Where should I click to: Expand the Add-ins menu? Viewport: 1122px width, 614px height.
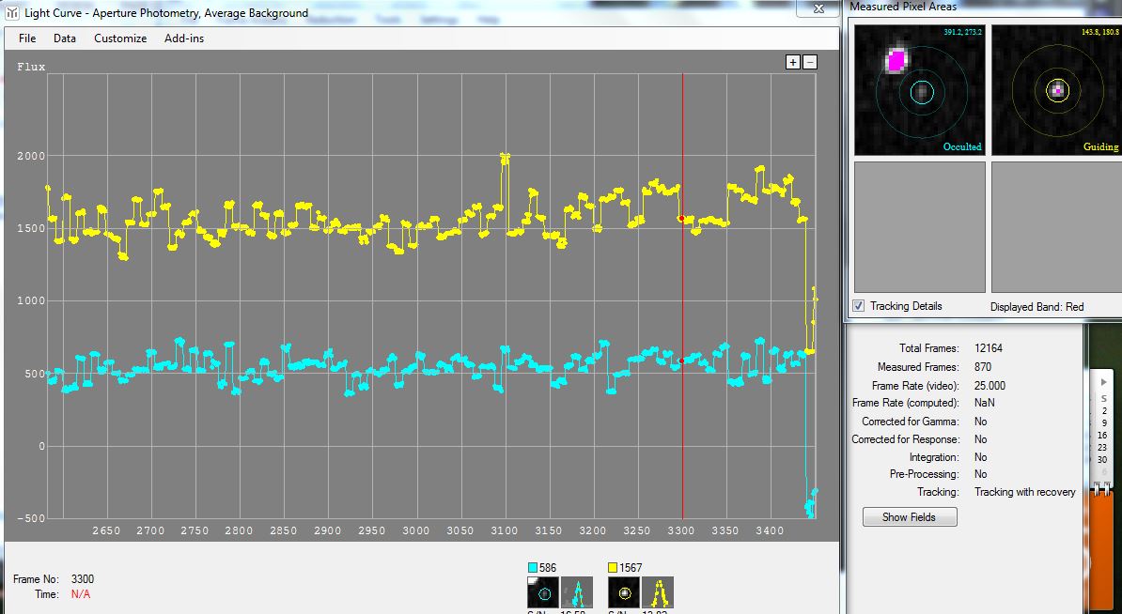coord(184,38)
